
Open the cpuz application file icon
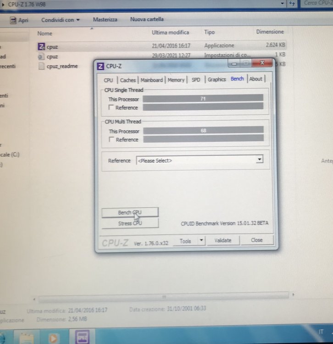tap(41, 46)
